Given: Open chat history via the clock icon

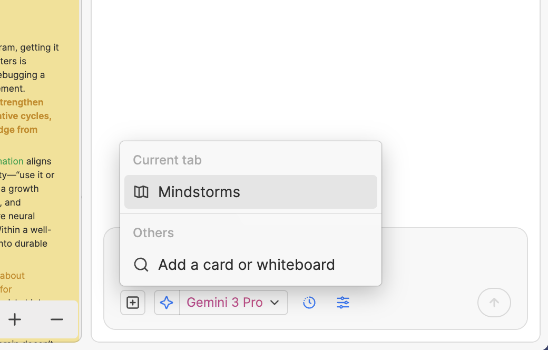Looking at the screenshot, I should pos(309,302).
